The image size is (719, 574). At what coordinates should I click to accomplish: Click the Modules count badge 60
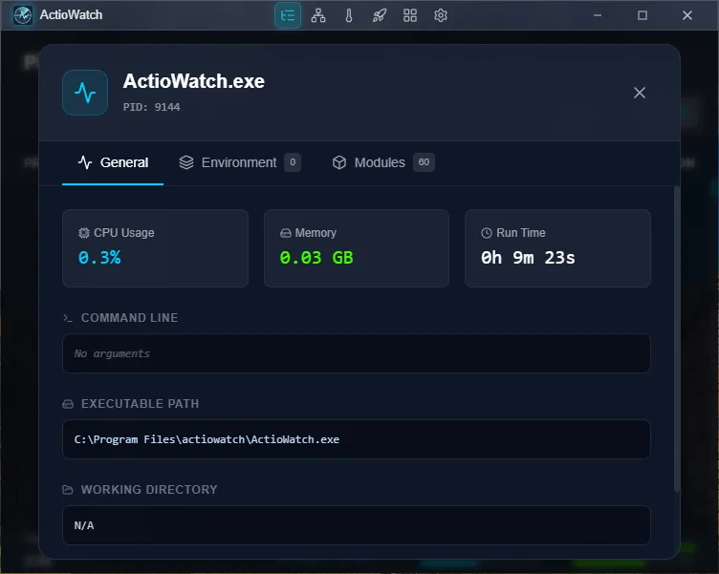[x=424, y=162]
